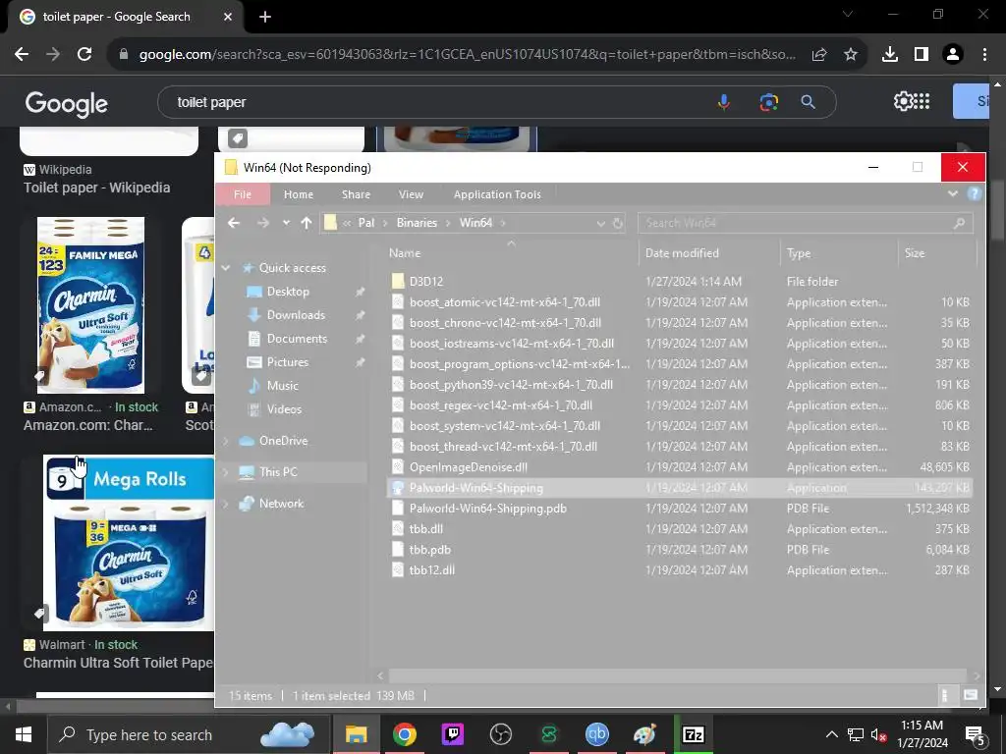
Task: Open Application Tools ribbon tab
Action: click(x=497, y=194)
